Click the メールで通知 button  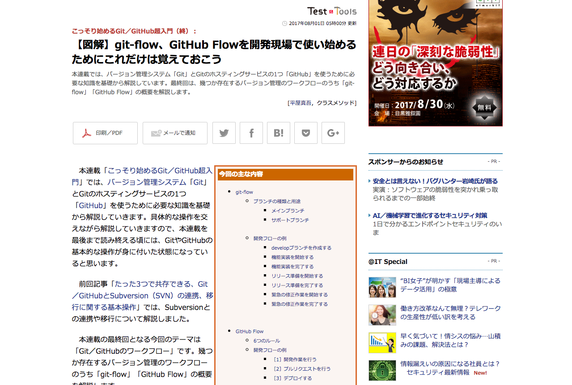coord(175,133)
